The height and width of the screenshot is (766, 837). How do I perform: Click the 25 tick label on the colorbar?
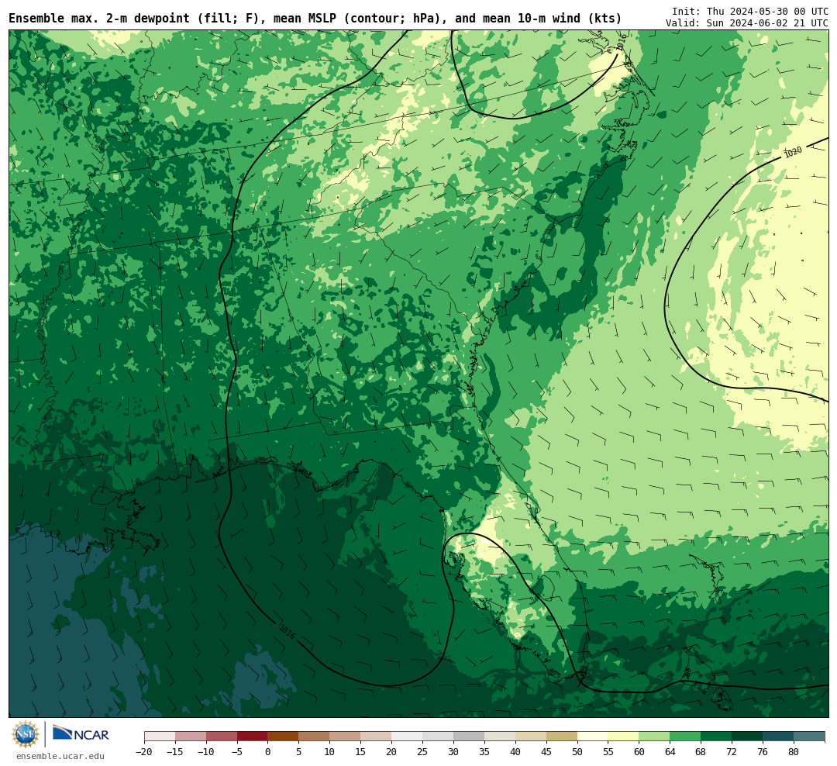[x=423, y=752]
